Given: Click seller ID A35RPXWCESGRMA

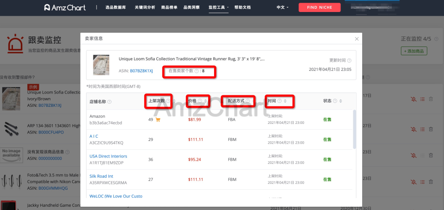Looking at the screenshot, I should 108,183.
